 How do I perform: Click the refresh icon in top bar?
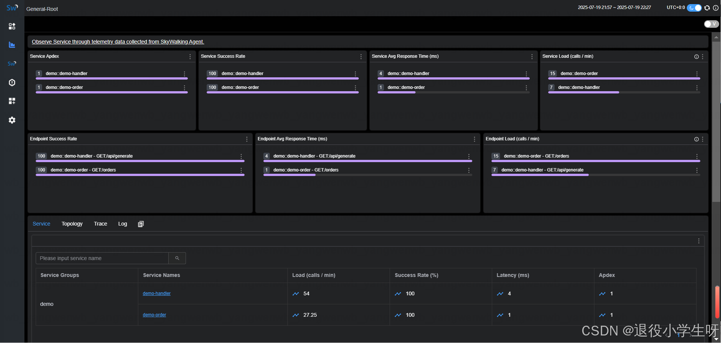707,8
